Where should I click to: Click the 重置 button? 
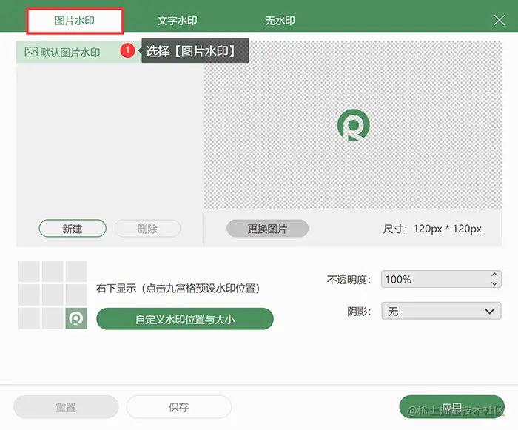[x=66, y=407]
